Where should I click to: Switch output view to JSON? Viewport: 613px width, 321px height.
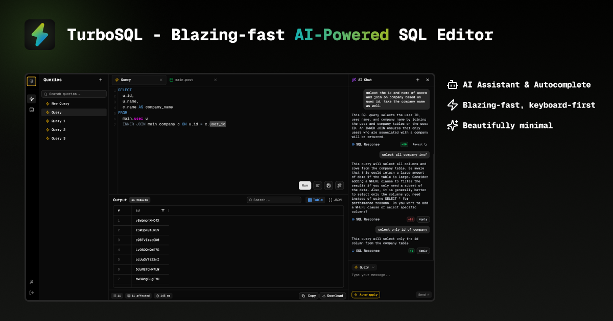[335, 200]
